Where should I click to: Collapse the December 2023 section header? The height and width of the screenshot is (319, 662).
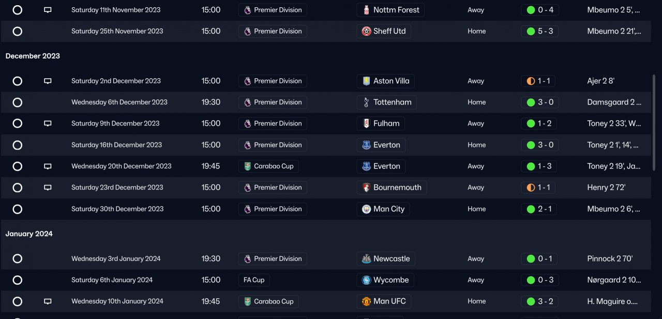click(33, 56)
